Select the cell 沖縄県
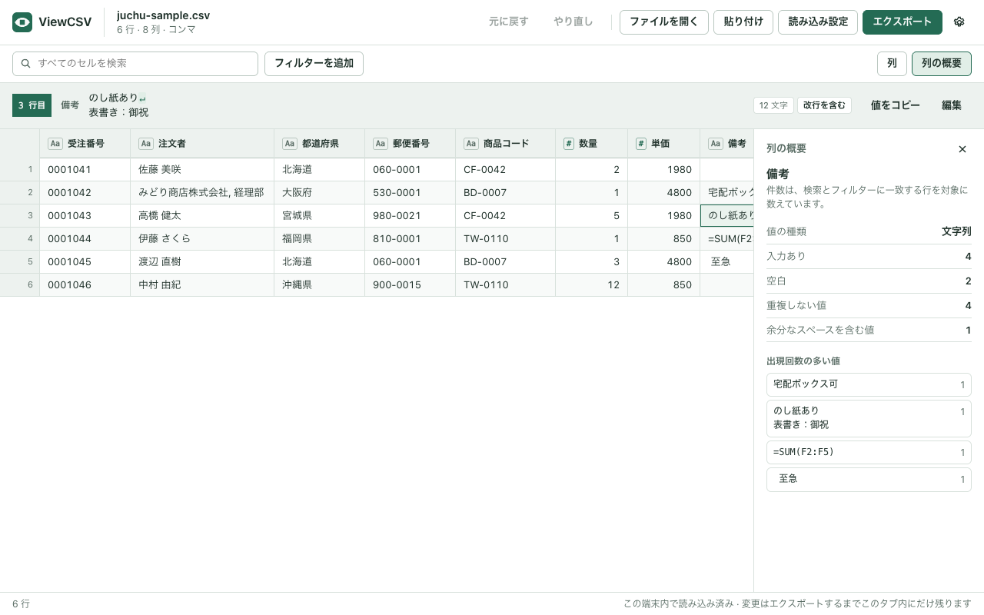 coord(320,285)
